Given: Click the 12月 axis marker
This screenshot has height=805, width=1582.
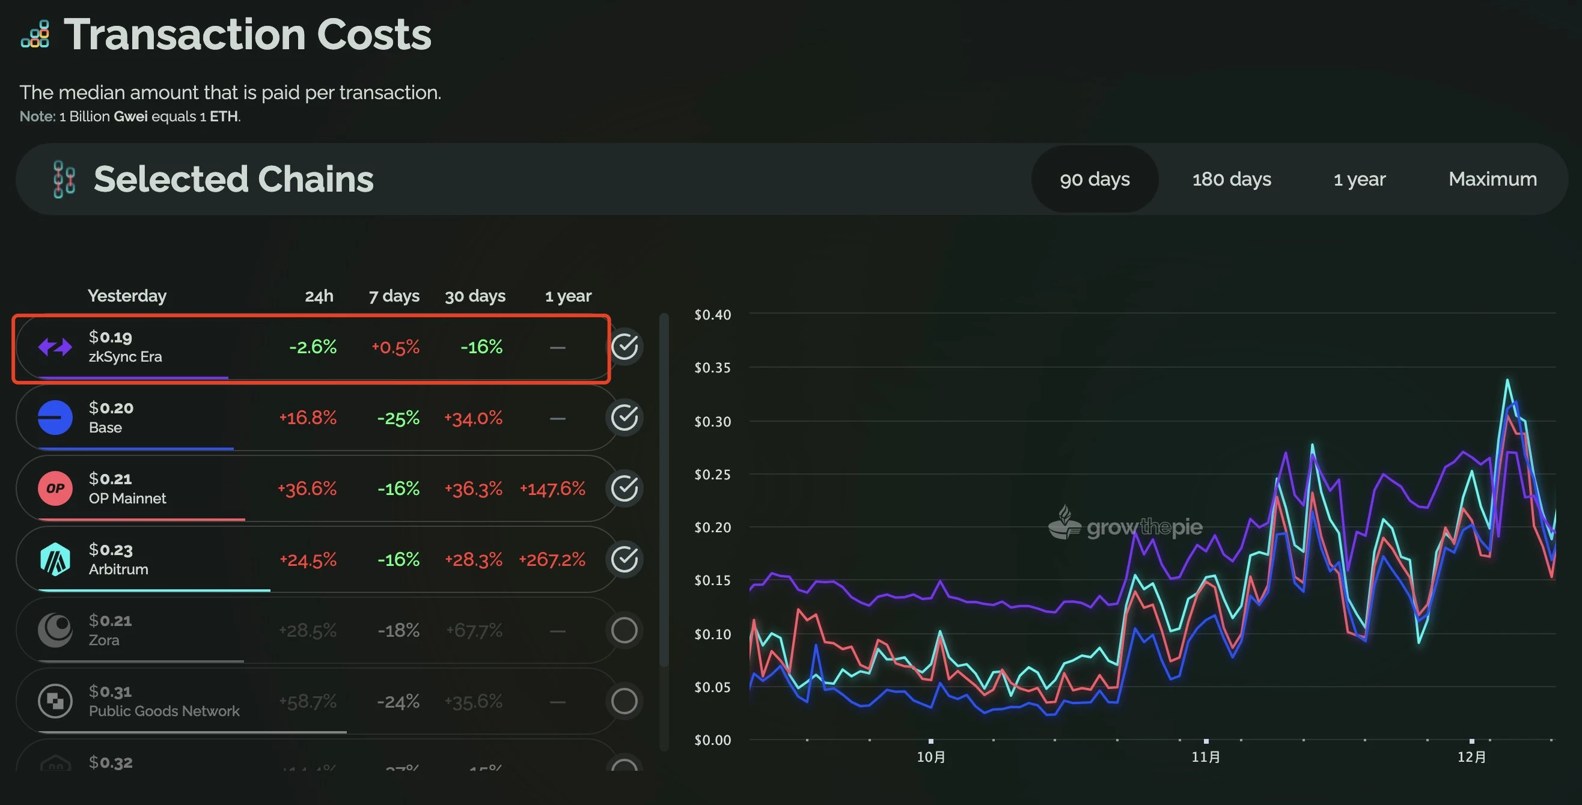Looking at the screenshot, I should (1472, 757).
